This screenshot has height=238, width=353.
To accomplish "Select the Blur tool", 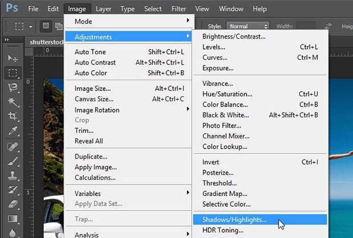I will pos(13,233).
